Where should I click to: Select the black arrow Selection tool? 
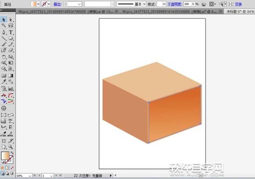pyautogui.click(x=4, y=20)
